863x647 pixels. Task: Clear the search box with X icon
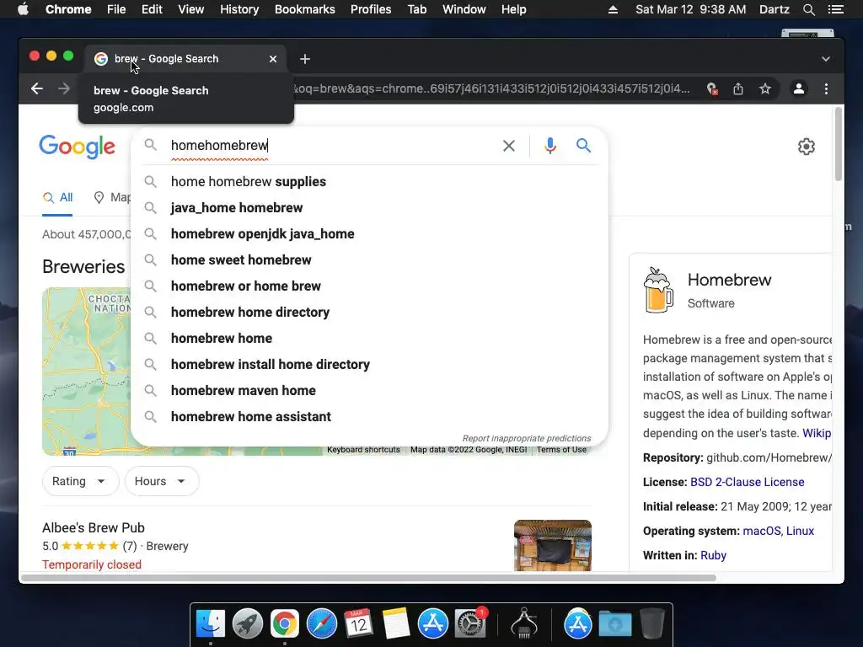point(509,146)
